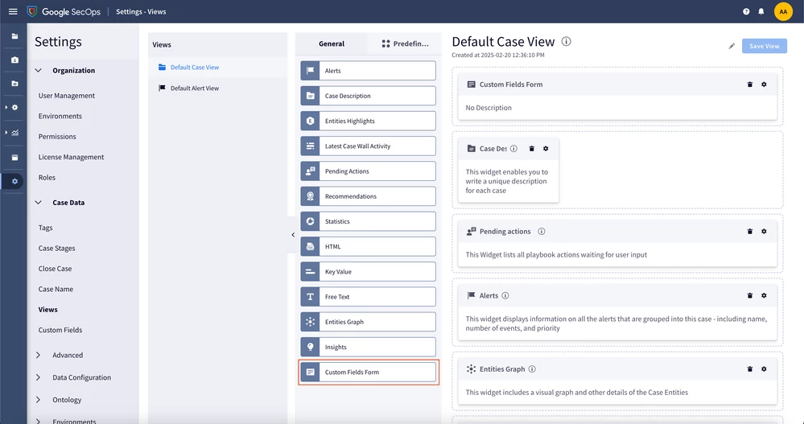Delete the Case Description widget

tap(532, 149)
